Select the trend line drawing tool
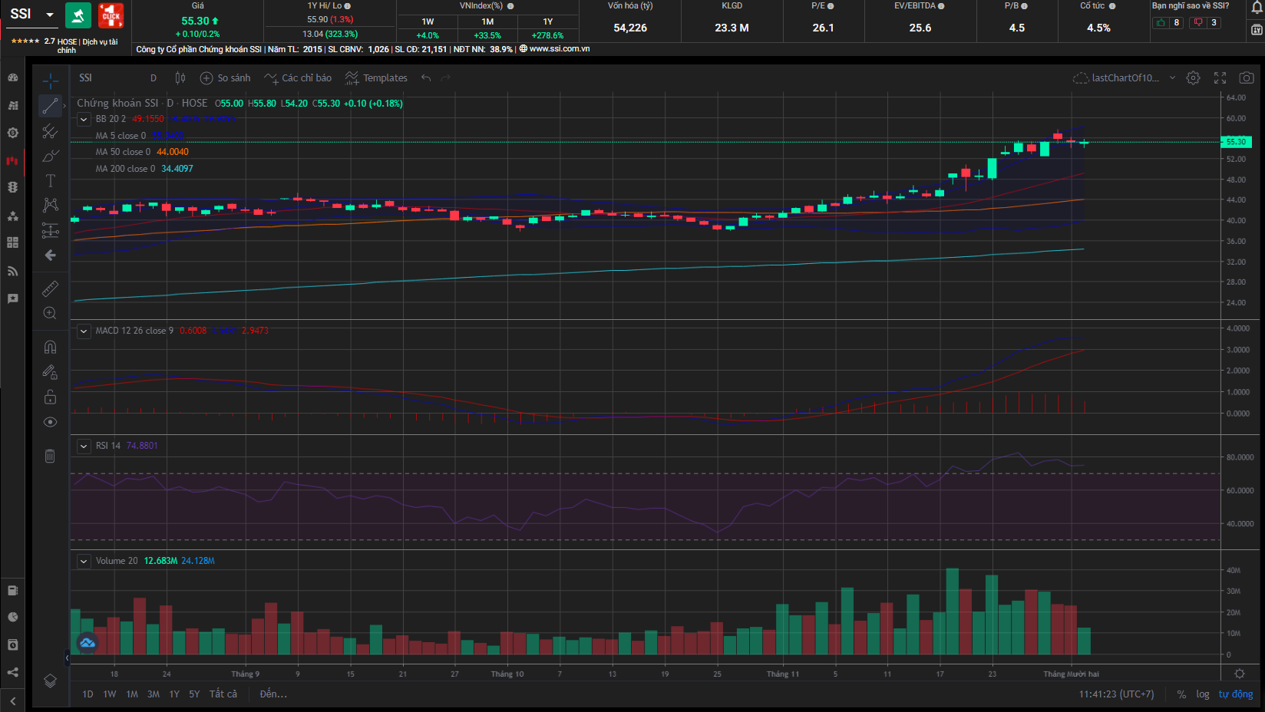 click(x=51, y=106)
